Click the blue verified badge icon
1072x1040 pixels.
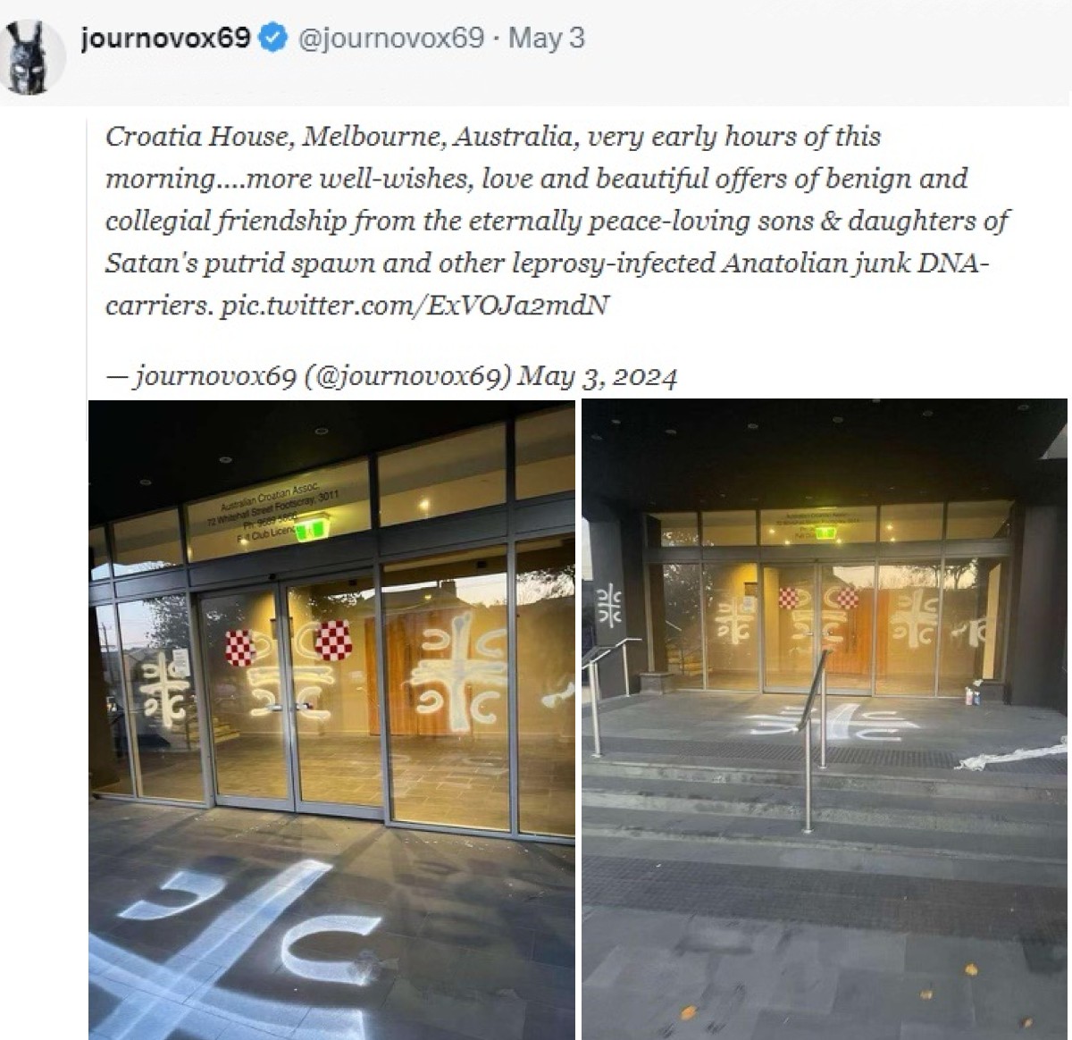click(x=272, y=38)
